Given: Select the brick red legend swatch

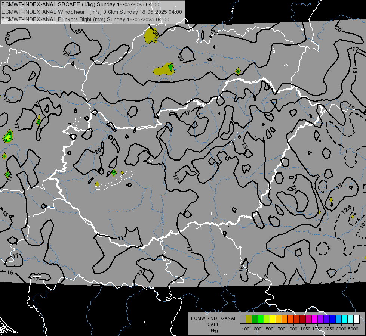Looking at the screenshot, I should 297,320.
